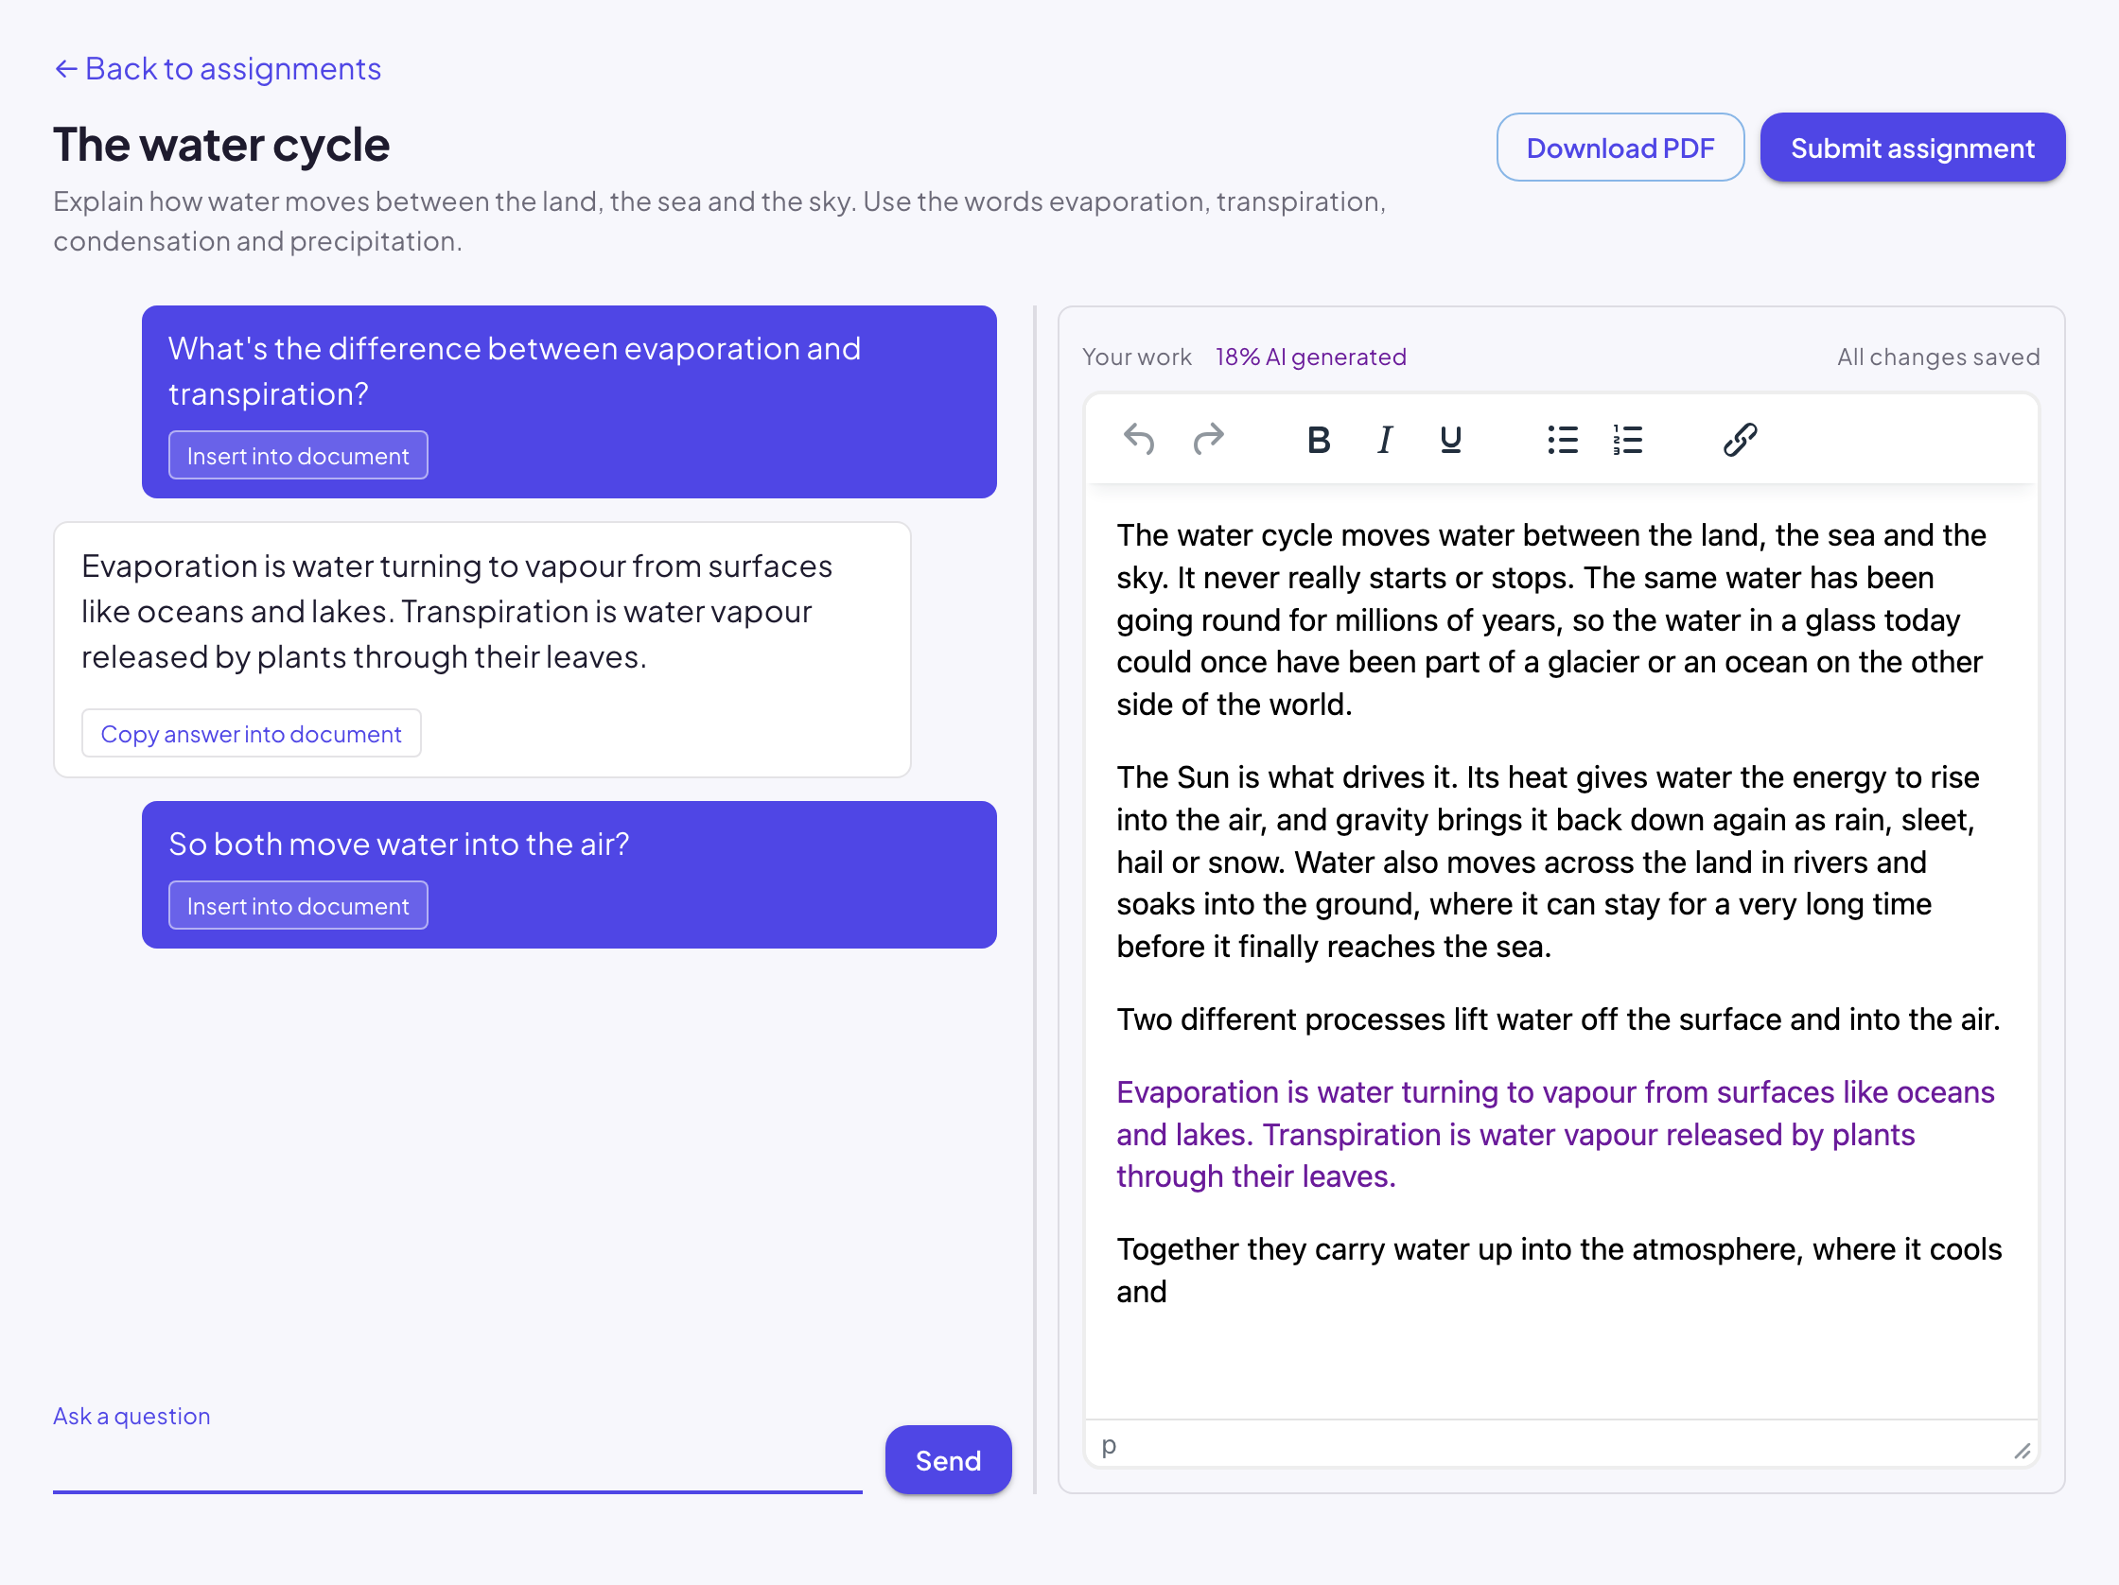Insert 'So both move water' message into document
The width and height of the screenshot is (2119, 1585).
[298, 906]
